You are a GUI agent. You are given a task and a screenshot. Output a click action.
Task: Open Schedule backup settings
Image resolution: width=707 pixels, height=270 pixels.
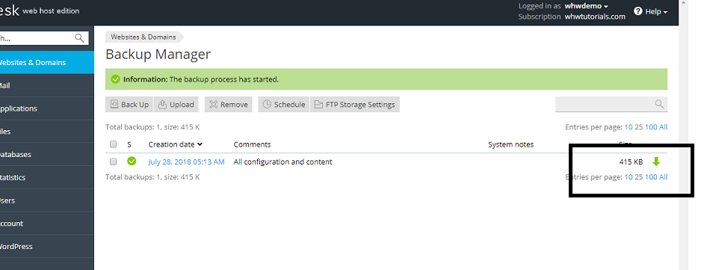[x=284, y=104]
